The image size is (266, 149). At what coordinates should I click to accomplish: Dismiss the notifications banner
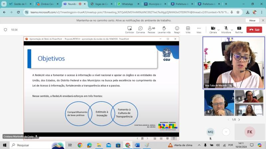pyautogui.click(x=263, y=20)
